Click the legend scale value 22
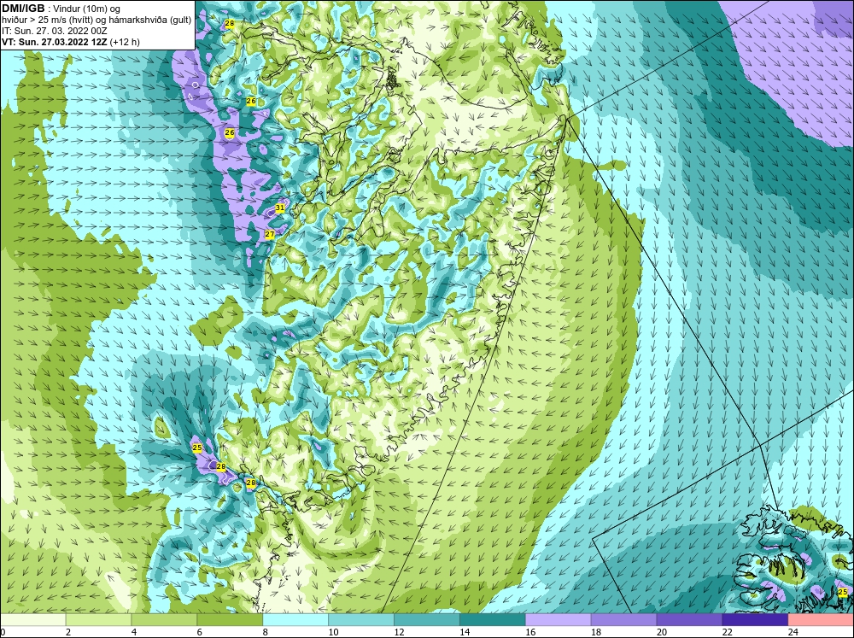 pos(727,632)
